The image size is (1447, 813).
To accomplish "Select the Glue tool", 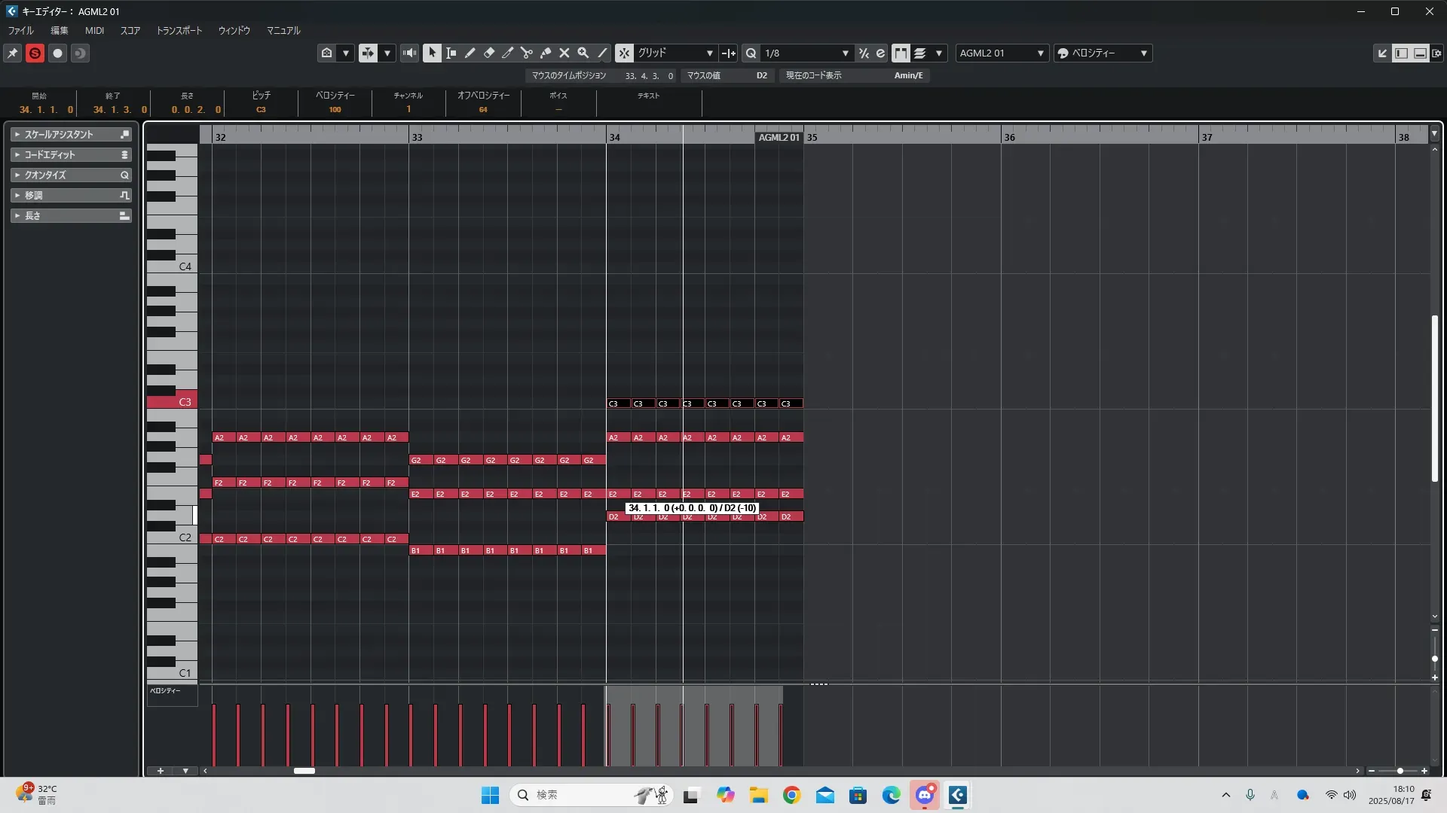I will click(x=545, y=53).
